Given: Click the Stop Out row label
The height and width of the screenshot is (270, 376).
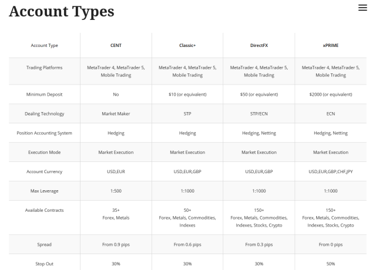Looking at the screenshot, I should coord(45,264).
